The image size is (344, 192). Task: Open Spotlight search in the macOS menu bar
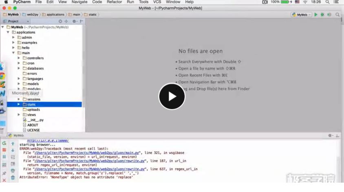327,2
